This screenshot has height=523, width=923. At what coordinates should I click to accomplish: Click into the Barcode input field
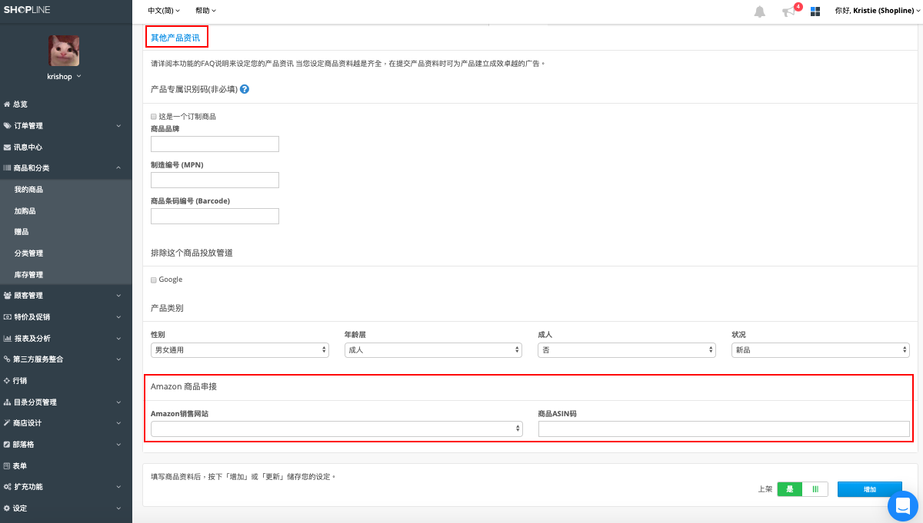(x=215, y=216)
